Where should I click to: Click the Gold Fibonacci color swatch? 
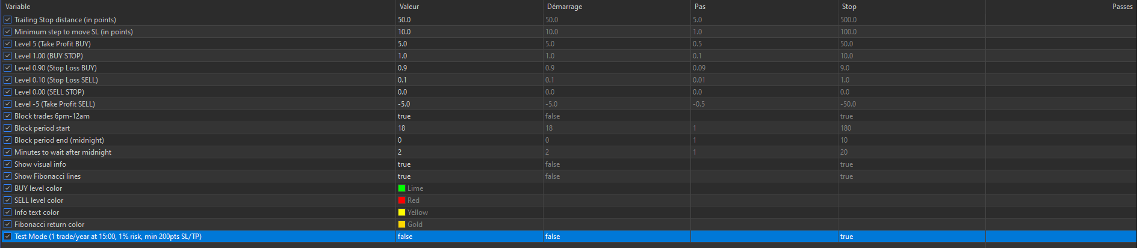(x=401, y=225)
